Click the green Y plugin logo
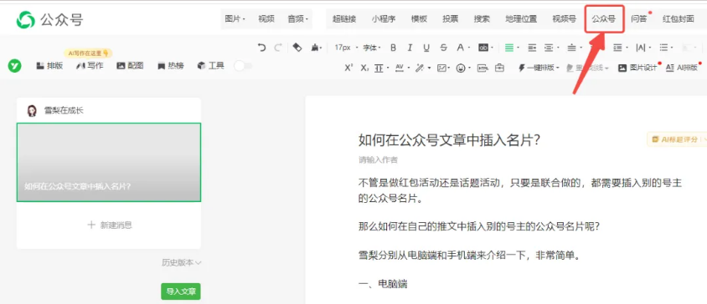 click(14, 66)
